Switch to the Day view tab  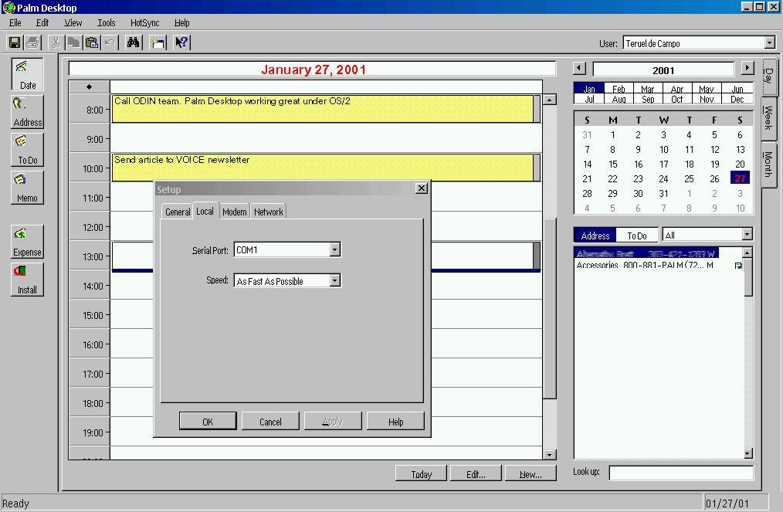(769, 76)
